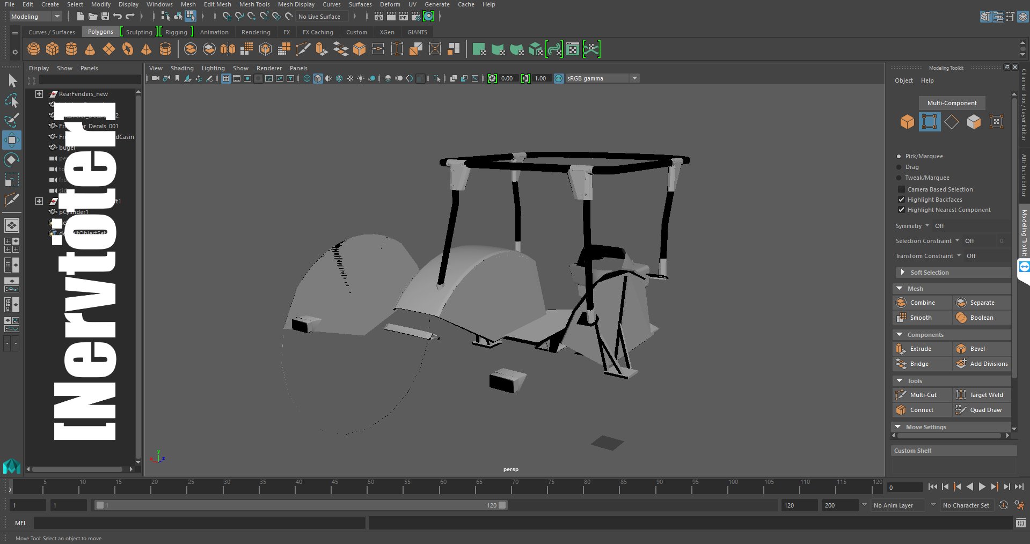Select the Move tool in toolbox
Screen dimensions: 1030x544
coord(11,140)
